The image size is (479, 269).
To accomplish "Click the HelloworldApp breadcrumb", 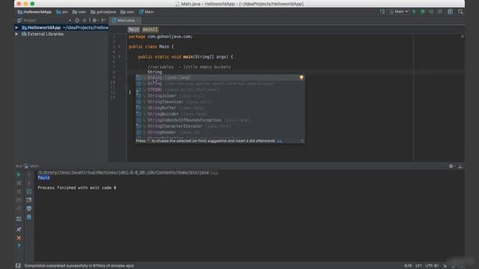I will 34,12.
